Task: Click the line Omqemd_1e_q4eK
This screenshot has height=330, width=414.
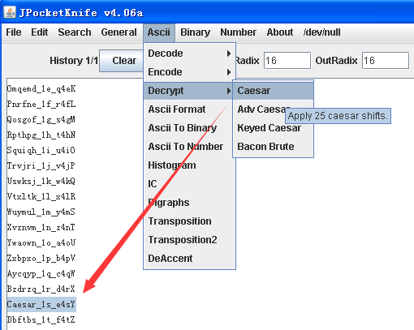Action: (x=41, y=89)
